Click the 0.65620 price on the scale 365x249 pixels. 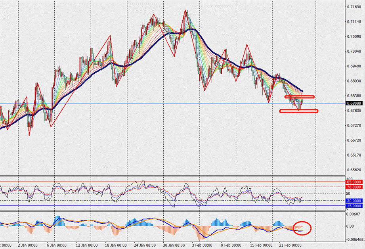[x=353, y=170]
